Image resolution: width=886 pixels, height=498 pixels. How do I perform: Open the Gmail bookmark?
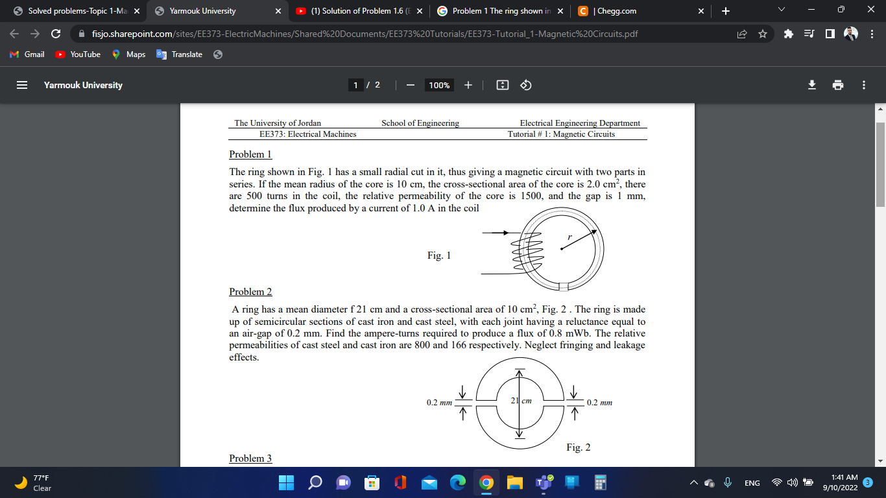click(x=27, y=54)
